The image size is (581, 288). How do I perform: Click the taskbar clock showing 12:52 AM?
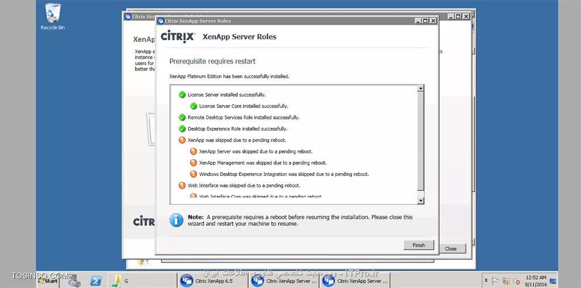pyautogui.click(x=536, y=281)
